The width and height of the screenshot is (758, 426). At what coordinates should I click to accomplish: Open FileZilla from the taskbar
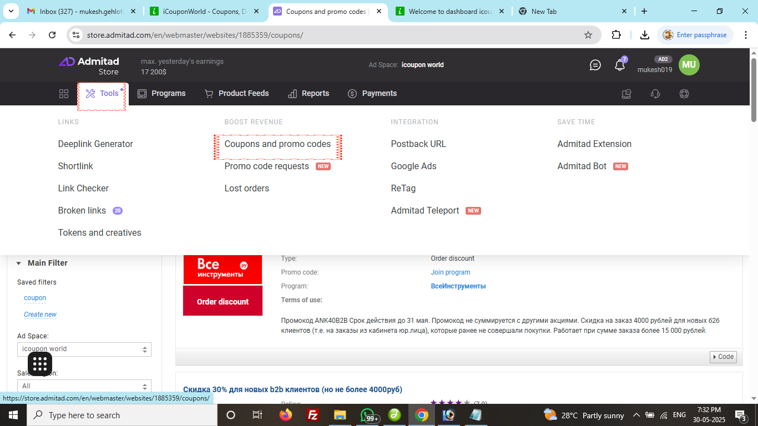(313, 415)
